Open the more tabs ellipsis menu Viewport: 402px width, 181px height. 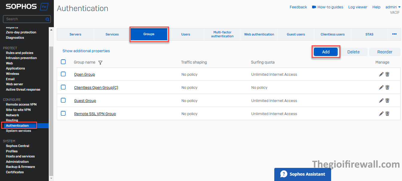tap(394, 34)
